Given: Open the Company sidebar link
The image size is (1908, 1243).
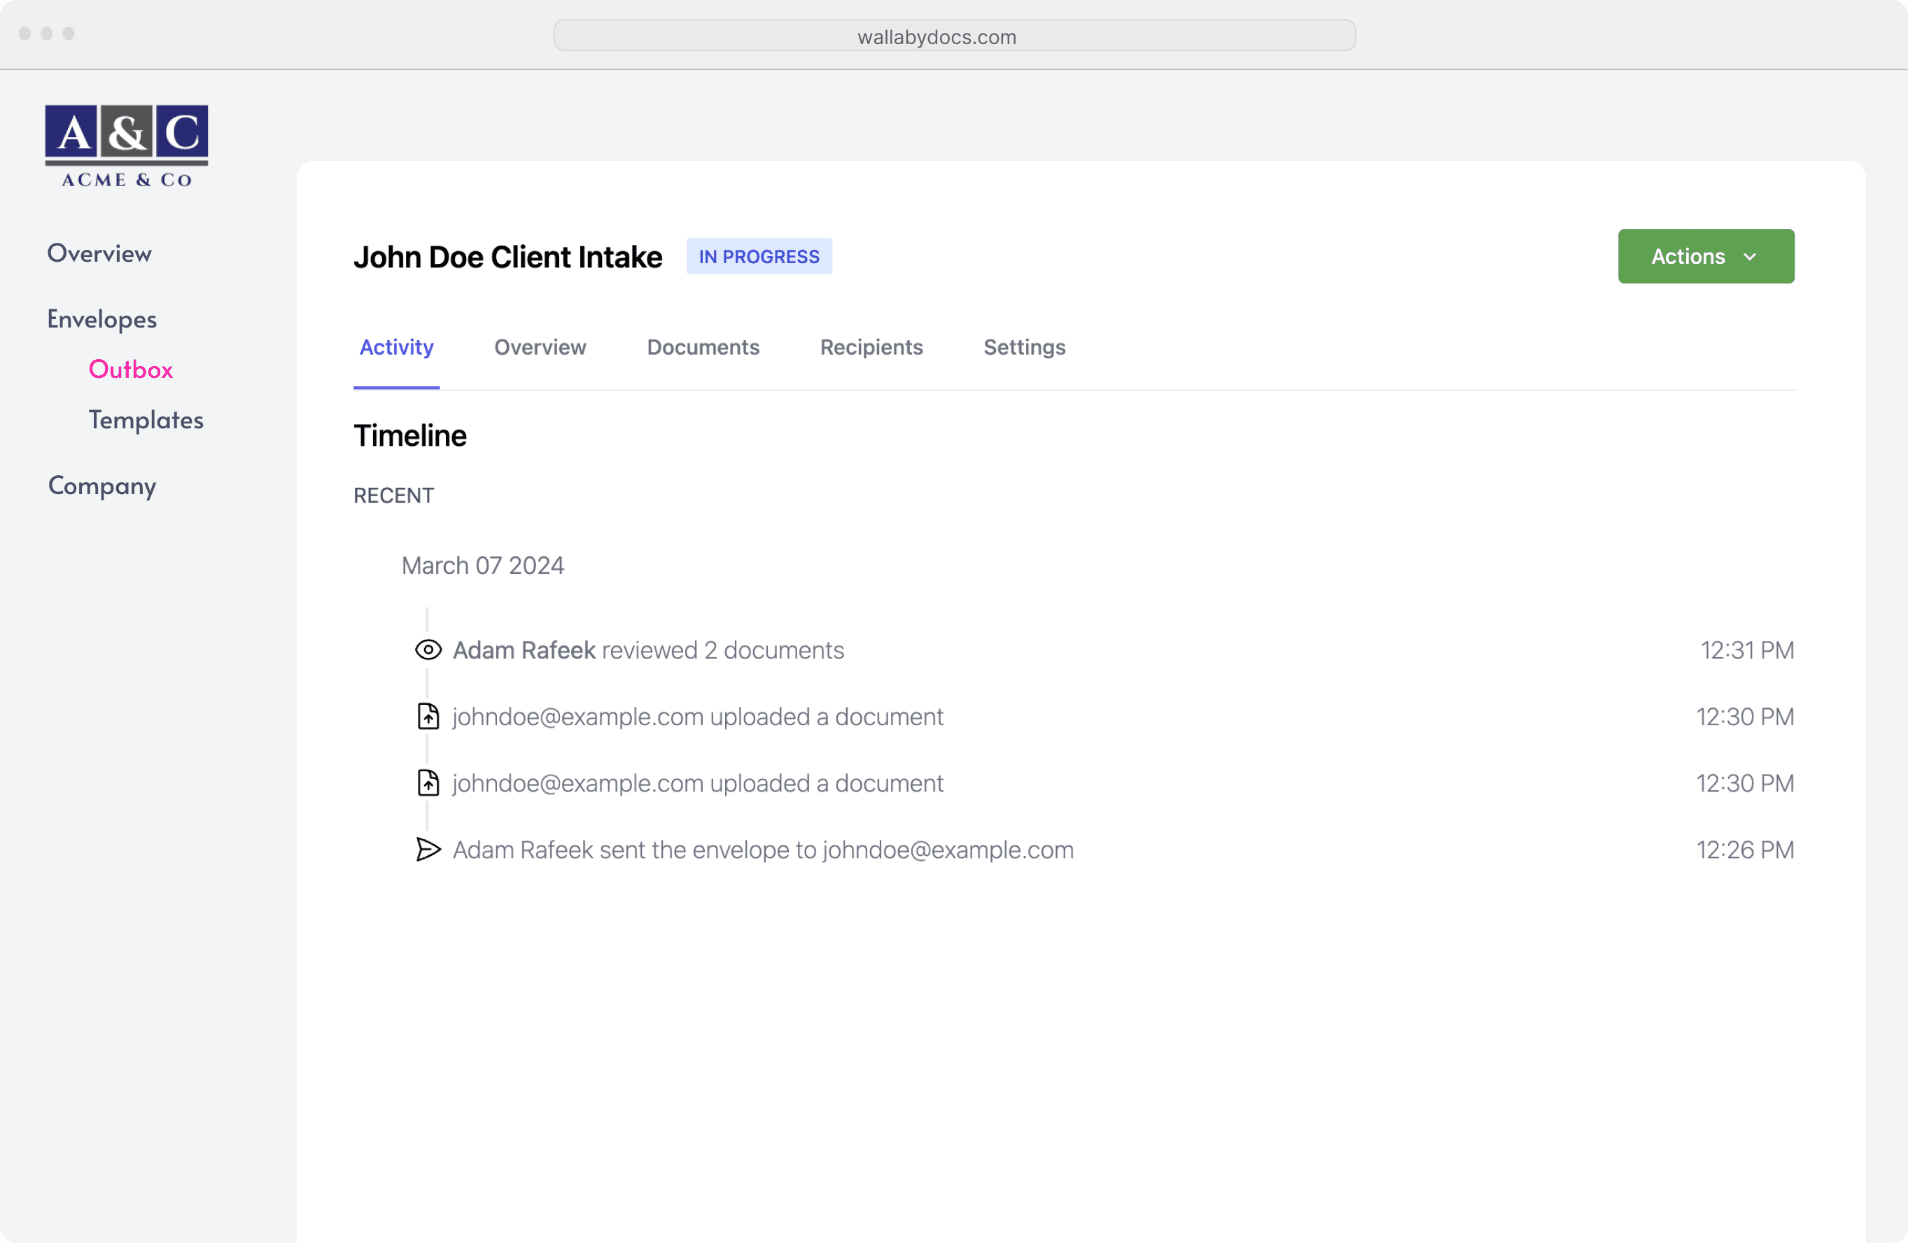Looking at the screenshot, I should coord(101,486).
